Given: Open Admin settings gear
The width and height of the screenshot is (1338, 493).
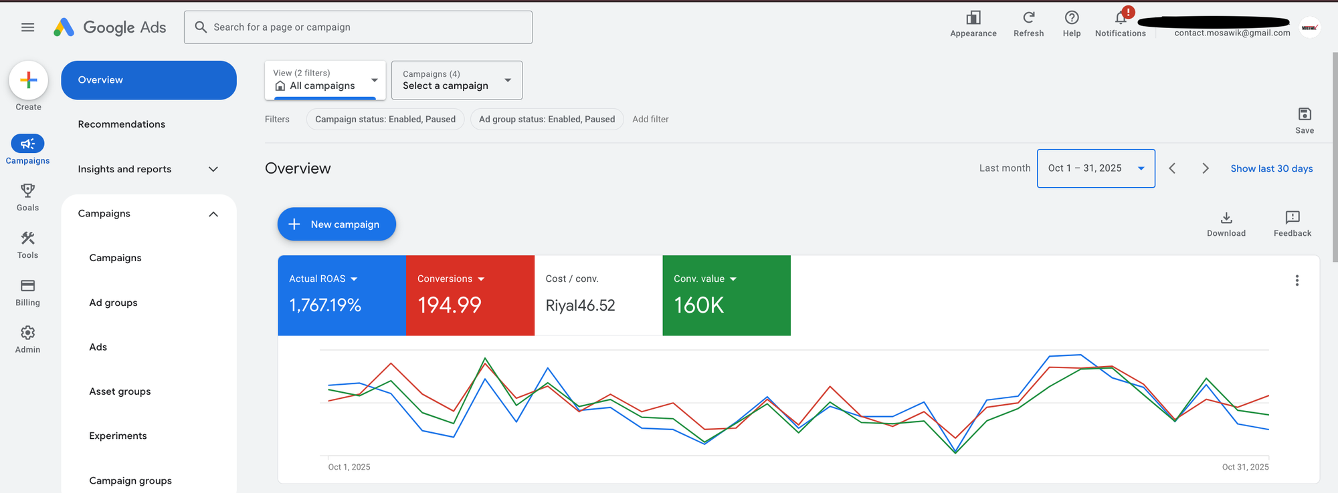Looking at the screenshot, I should coord(27,333).
